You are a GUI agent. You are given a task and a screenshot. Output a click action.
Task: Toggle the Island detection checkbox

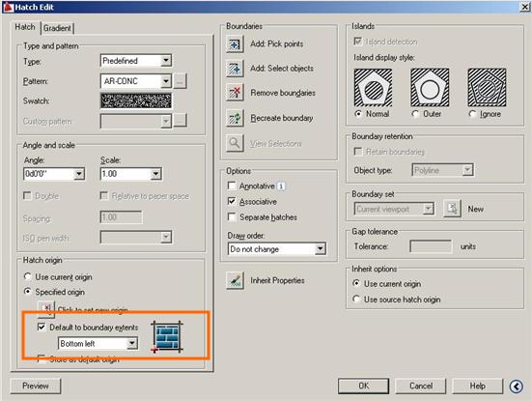click(x=357, y=42)
